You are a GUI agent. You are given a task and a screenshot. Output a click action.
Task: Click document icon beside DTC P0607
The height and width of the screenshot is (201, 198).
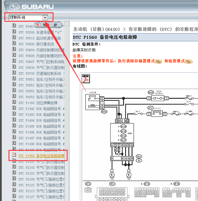click(x=14, y=61)
